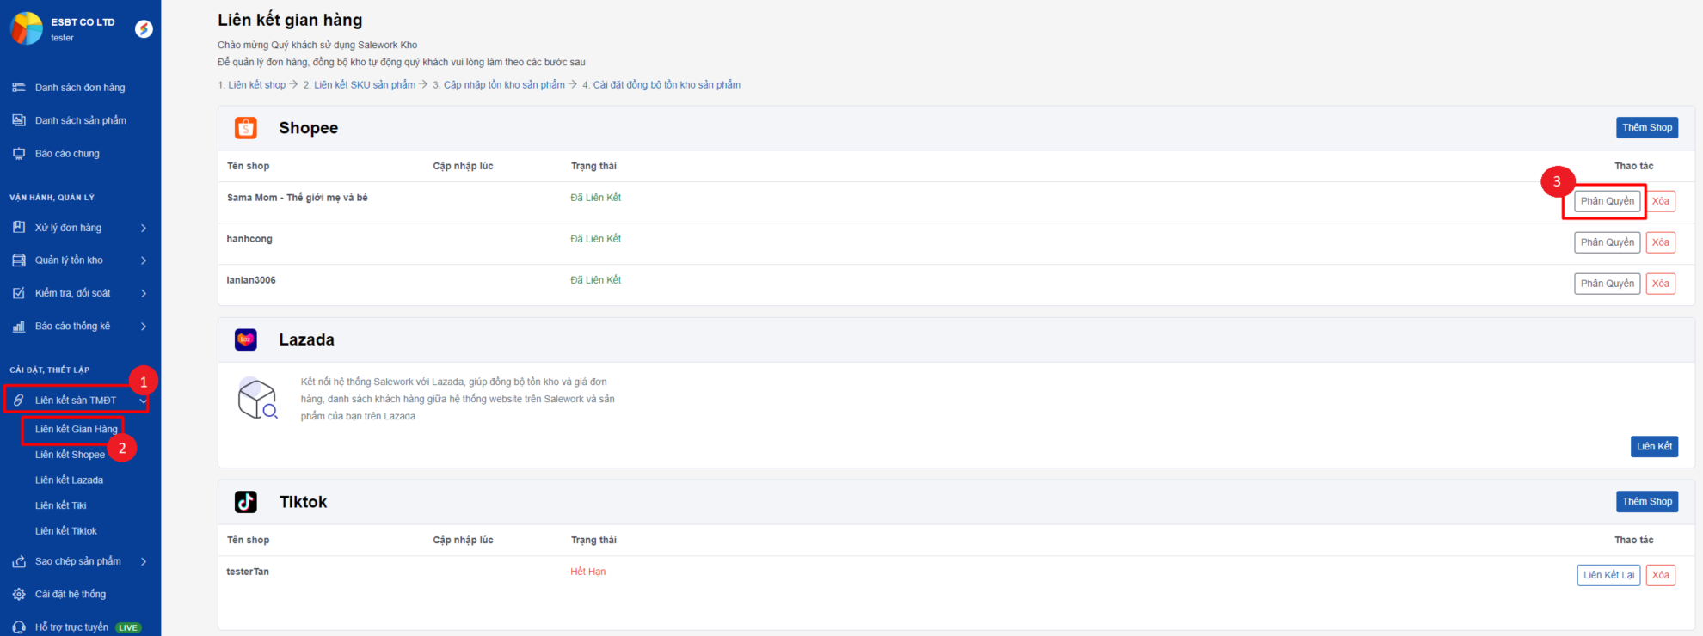Click the Báo cáo chung monitor icon
Screen dimensions: 1703x636
[19, 154]
